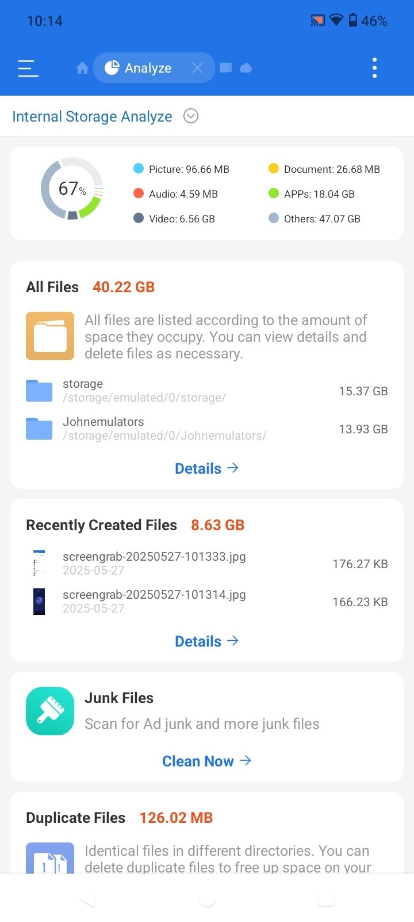Tap the cloud storage icon
This screenshot has width=414, height=922.
[246, 68]
